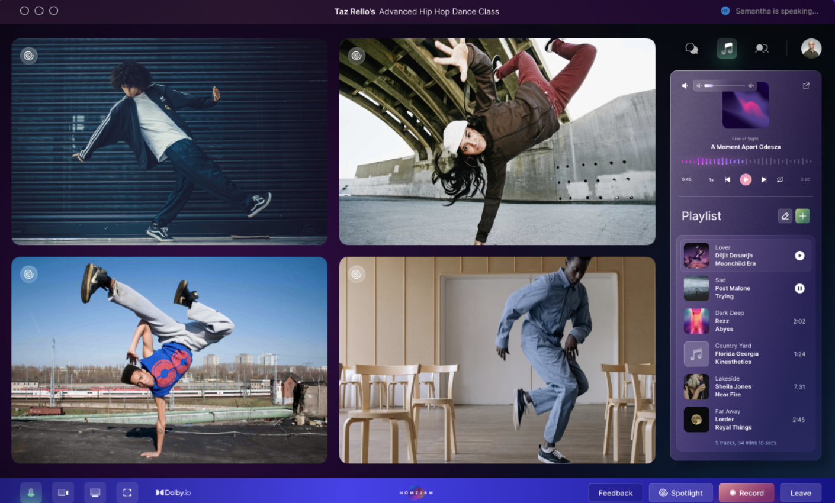This screenshot has height=503, width=835.
Task: Switch to the music panel tab
Action: (x=727, y=49)
